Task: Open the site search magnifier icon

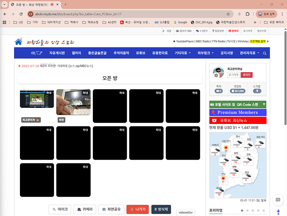Action: click(x=264, y=53)
